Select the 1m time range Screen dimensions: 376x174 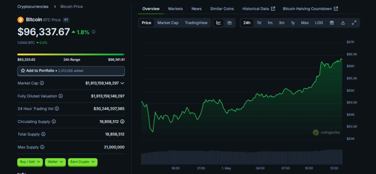(270, 23)
